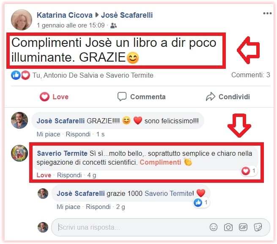
Task: Click Mi piace under the GRAZIE!!!! comment
Action: click(48, 134)
